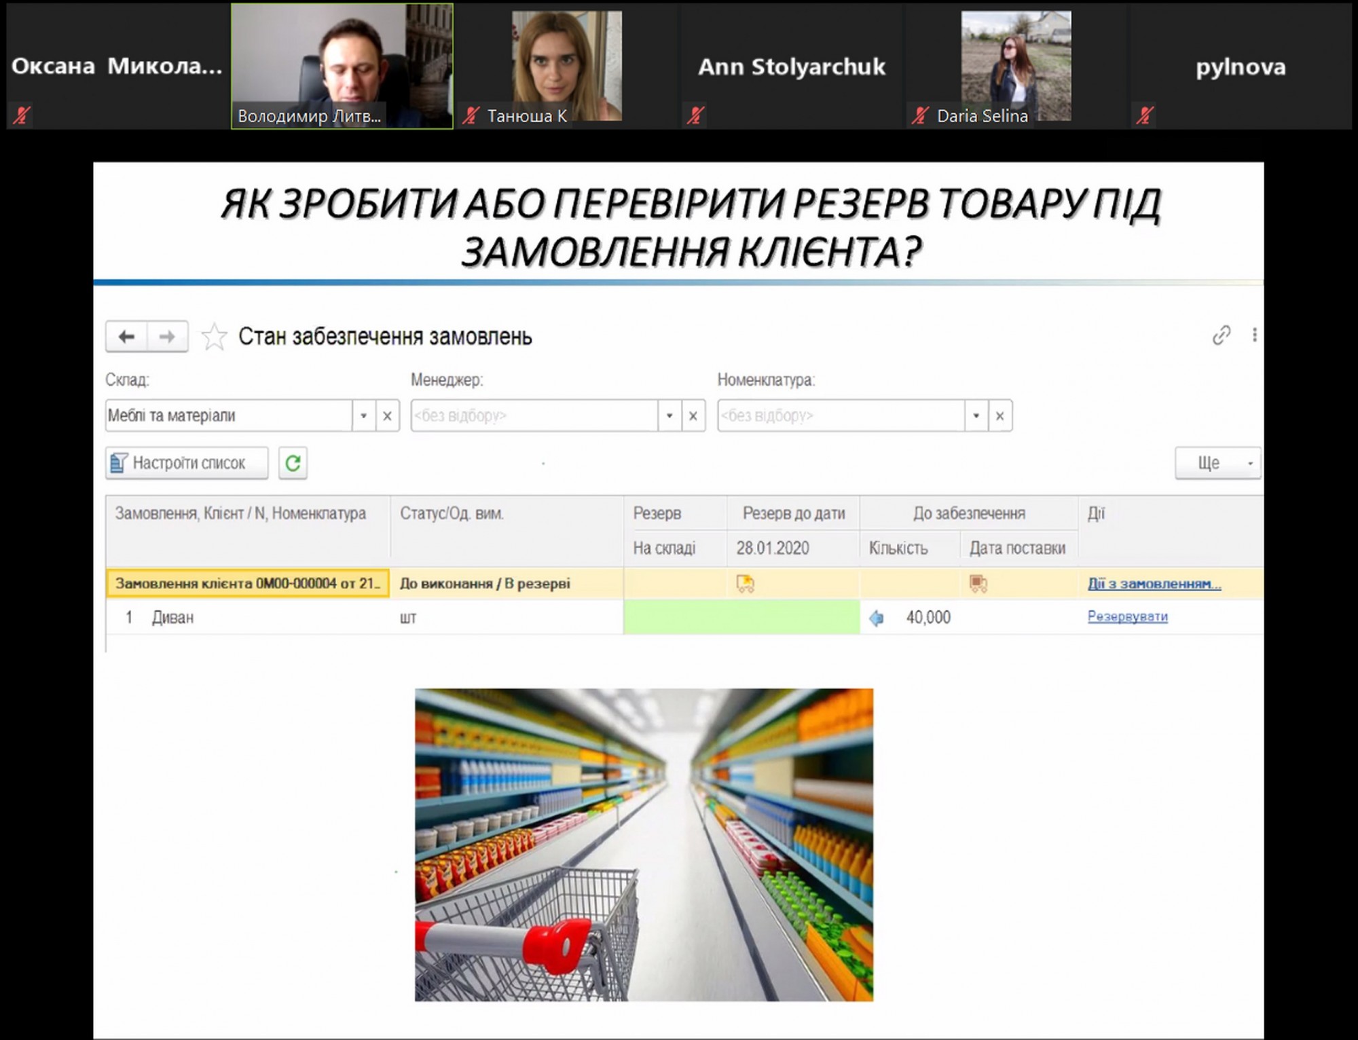The image size is (1358, 1040).
Task: Click the До забезпечення column header
Action: tap(969, 513)
